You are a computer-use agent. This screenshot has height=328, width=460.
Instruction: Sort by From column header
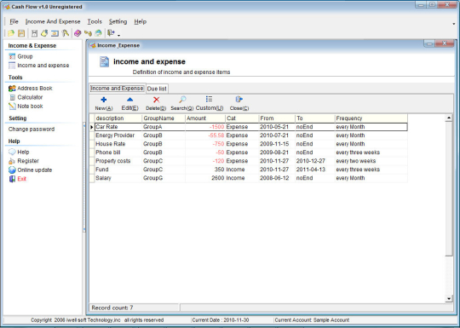277,118
